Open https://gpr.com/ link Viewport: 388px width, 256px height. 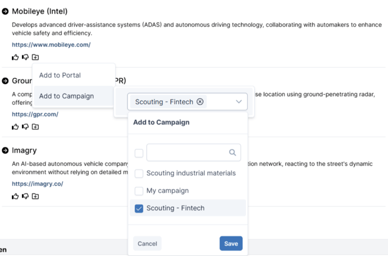35,114
